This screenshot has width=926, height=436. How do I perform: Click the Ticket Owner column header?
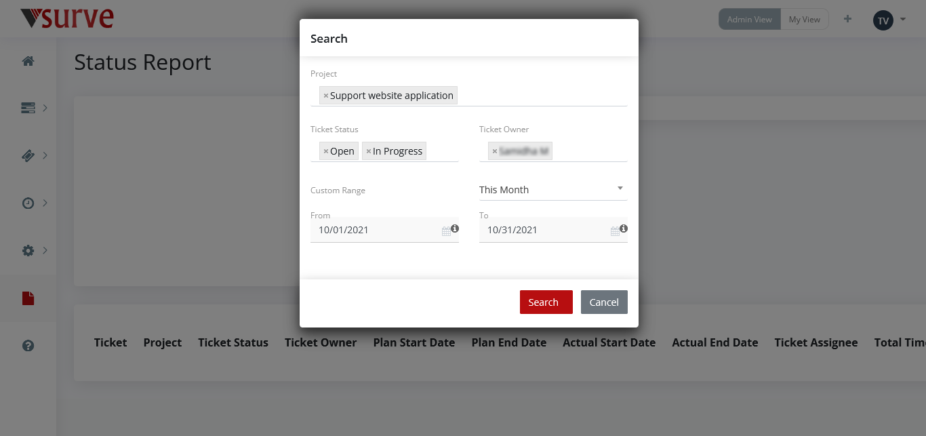tap(321, 342)
